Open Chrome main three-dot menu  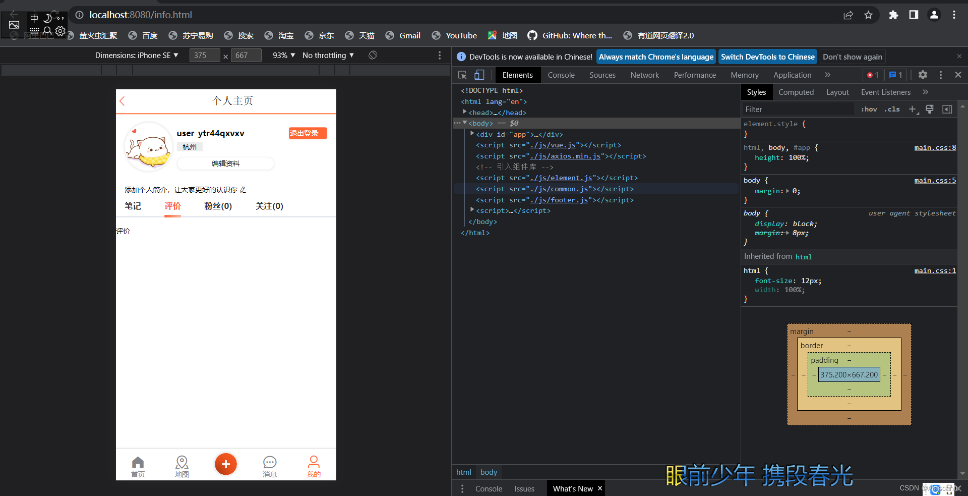click(954, 15)
